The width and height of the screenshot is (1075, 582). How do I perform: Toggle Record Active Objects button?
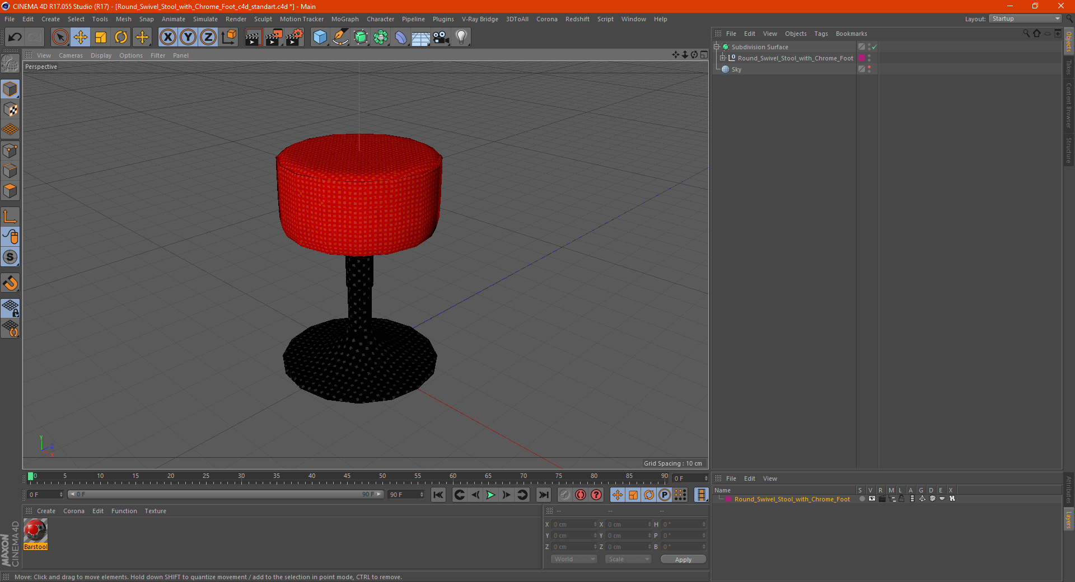click(565, 495)
